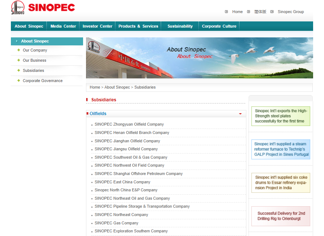Open 2nd Drilling Rig Orienburgt delivery news
The image size is (324, 236).
point(280,216)
